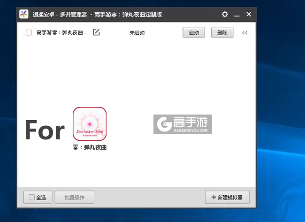Collapse row using the double chevron
Image resolution: width=305 pixels, height=222 pixels.
tap(244, 33)
